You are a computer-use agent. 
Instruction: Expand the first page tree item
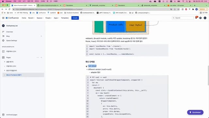point(5,62)
